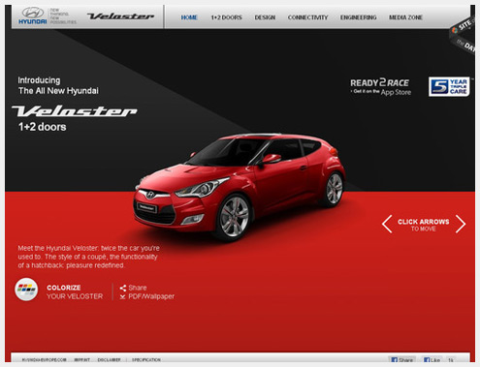The image size is (480, 367).
Task: Open Ready 2 Race App Store banner
Action: coord(381,87)
